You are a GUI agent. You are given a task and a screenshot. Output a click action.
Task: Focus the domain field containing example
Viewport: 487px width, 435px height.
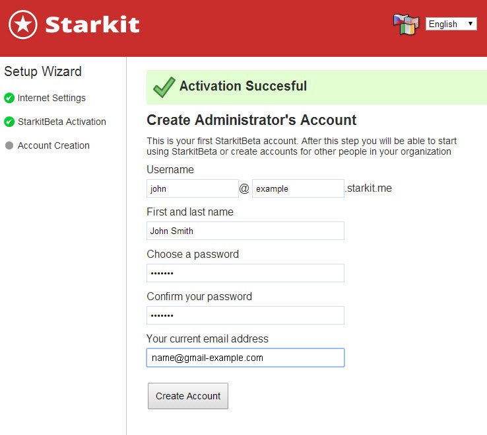click(x=298, y=188)
